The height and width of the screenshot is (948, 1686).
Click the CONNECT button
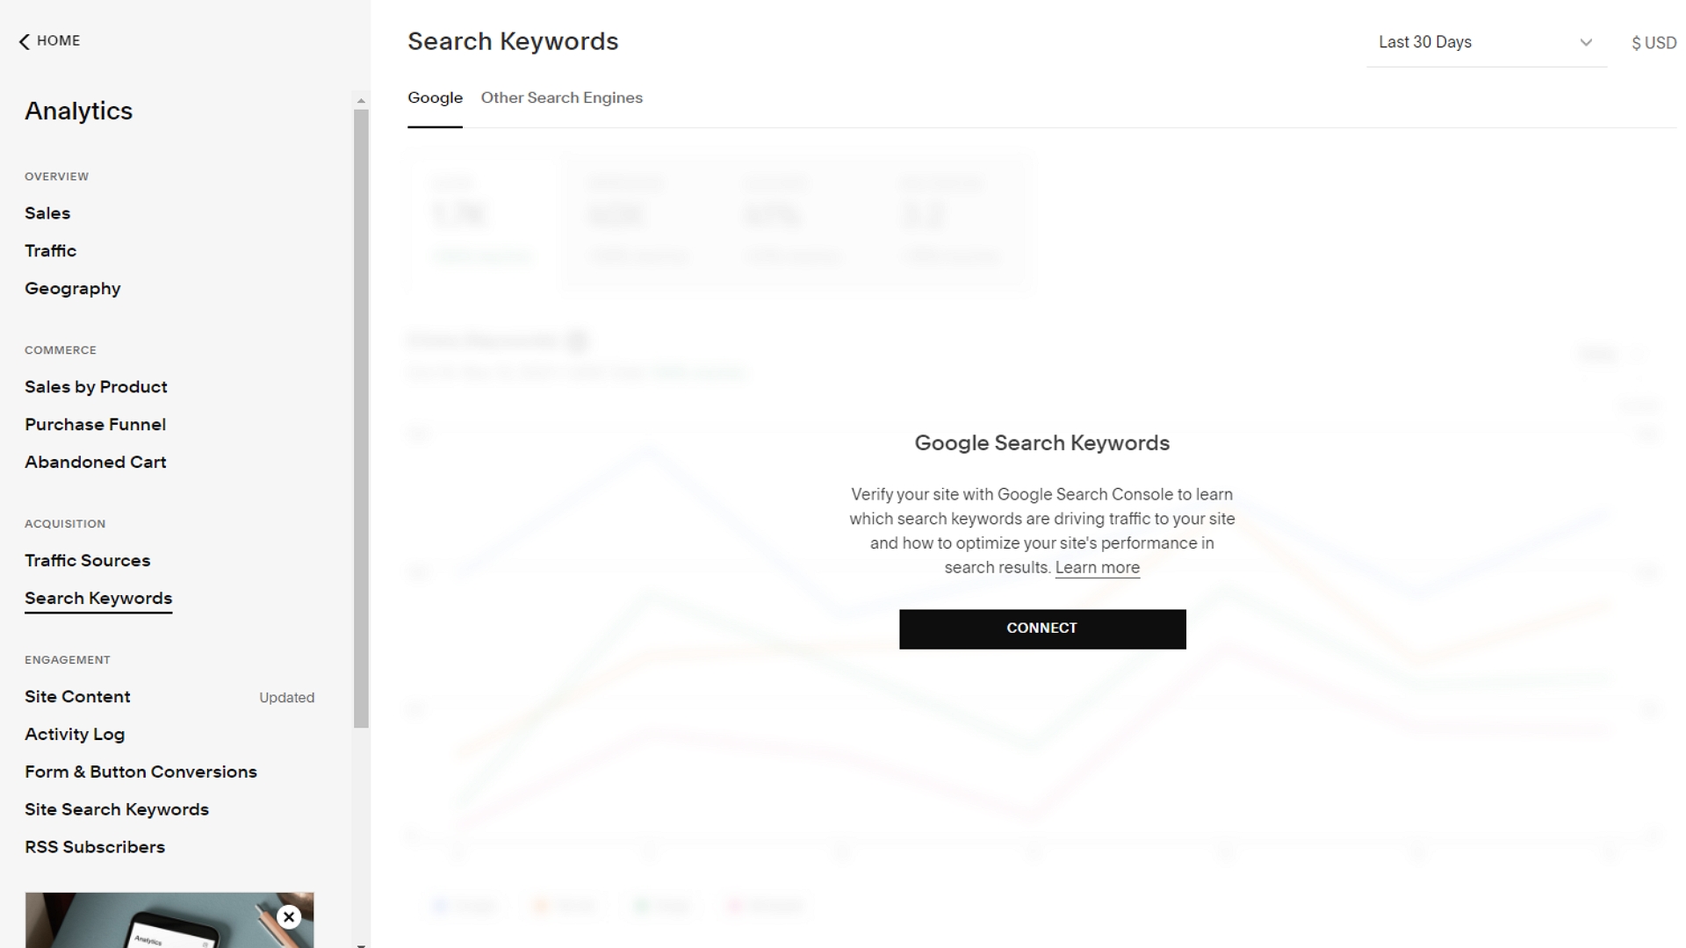click(x=1041, y=628)
